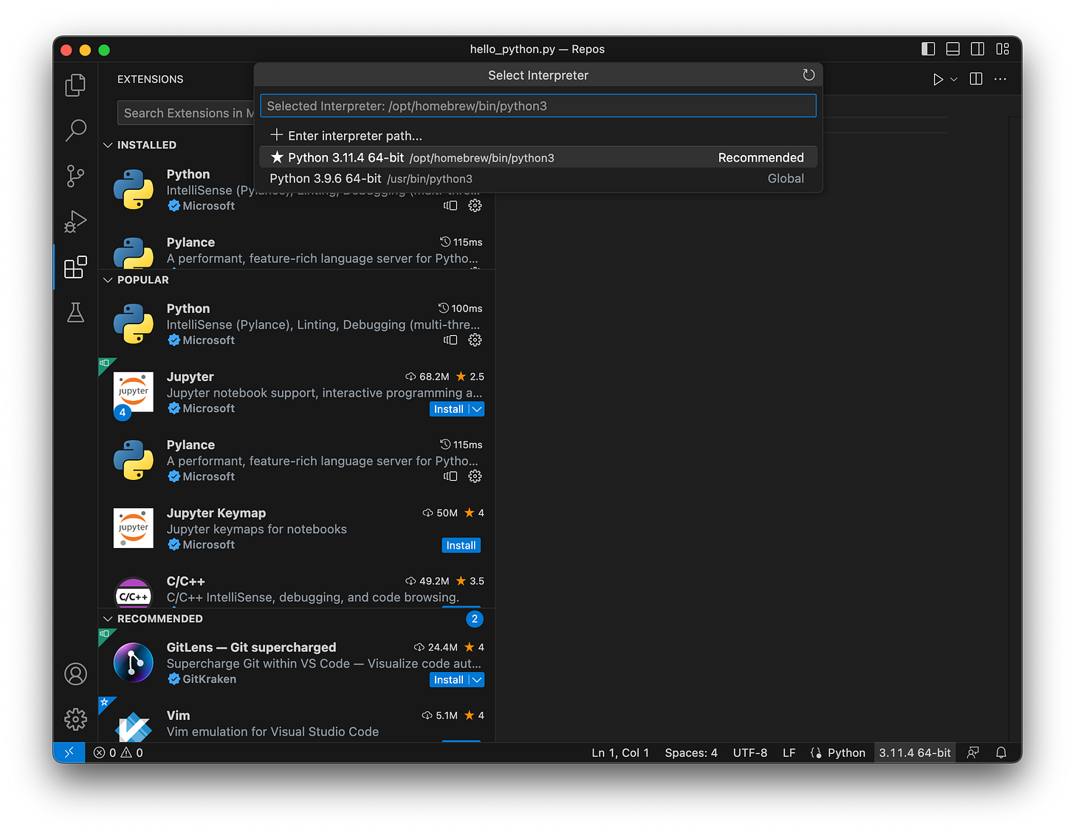Image resolution: width=1075 pixels, height=833 pixels.
Task: Change encoding via UTF-8 status item
Action: click(750, 753)
